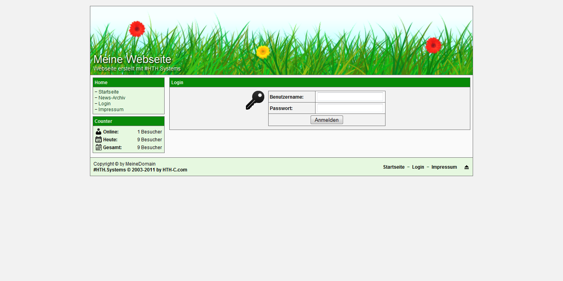Viewport: 563px width, 281px height.
Task: Open Startseite in the Home sidebar
Action: pyautogui.click(x=109, y=92)
